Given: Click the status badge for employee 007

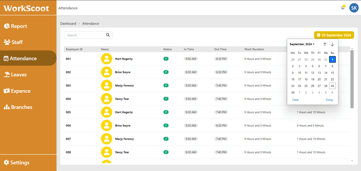Looking at the screenshot, I should point(166,139).
